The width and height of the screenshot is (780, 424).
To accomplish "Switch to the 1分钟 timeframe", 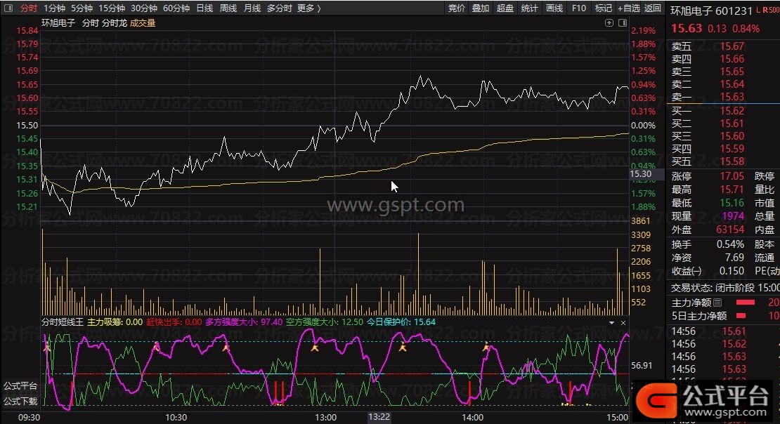I will pos(54,8).
